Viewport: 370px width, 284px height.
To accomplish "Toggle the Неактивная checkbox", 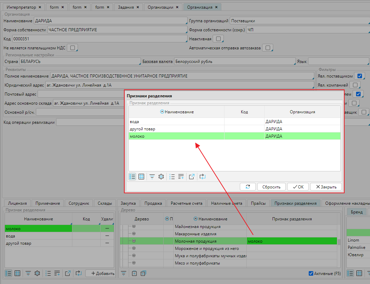I will click(x=218, y=39).
